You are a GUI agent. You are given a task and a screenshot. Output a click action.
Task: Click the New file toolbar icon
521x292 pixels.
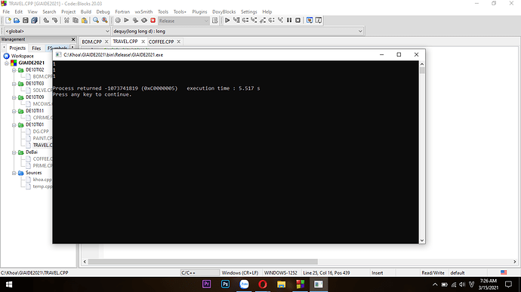click(x=8, y=20)
